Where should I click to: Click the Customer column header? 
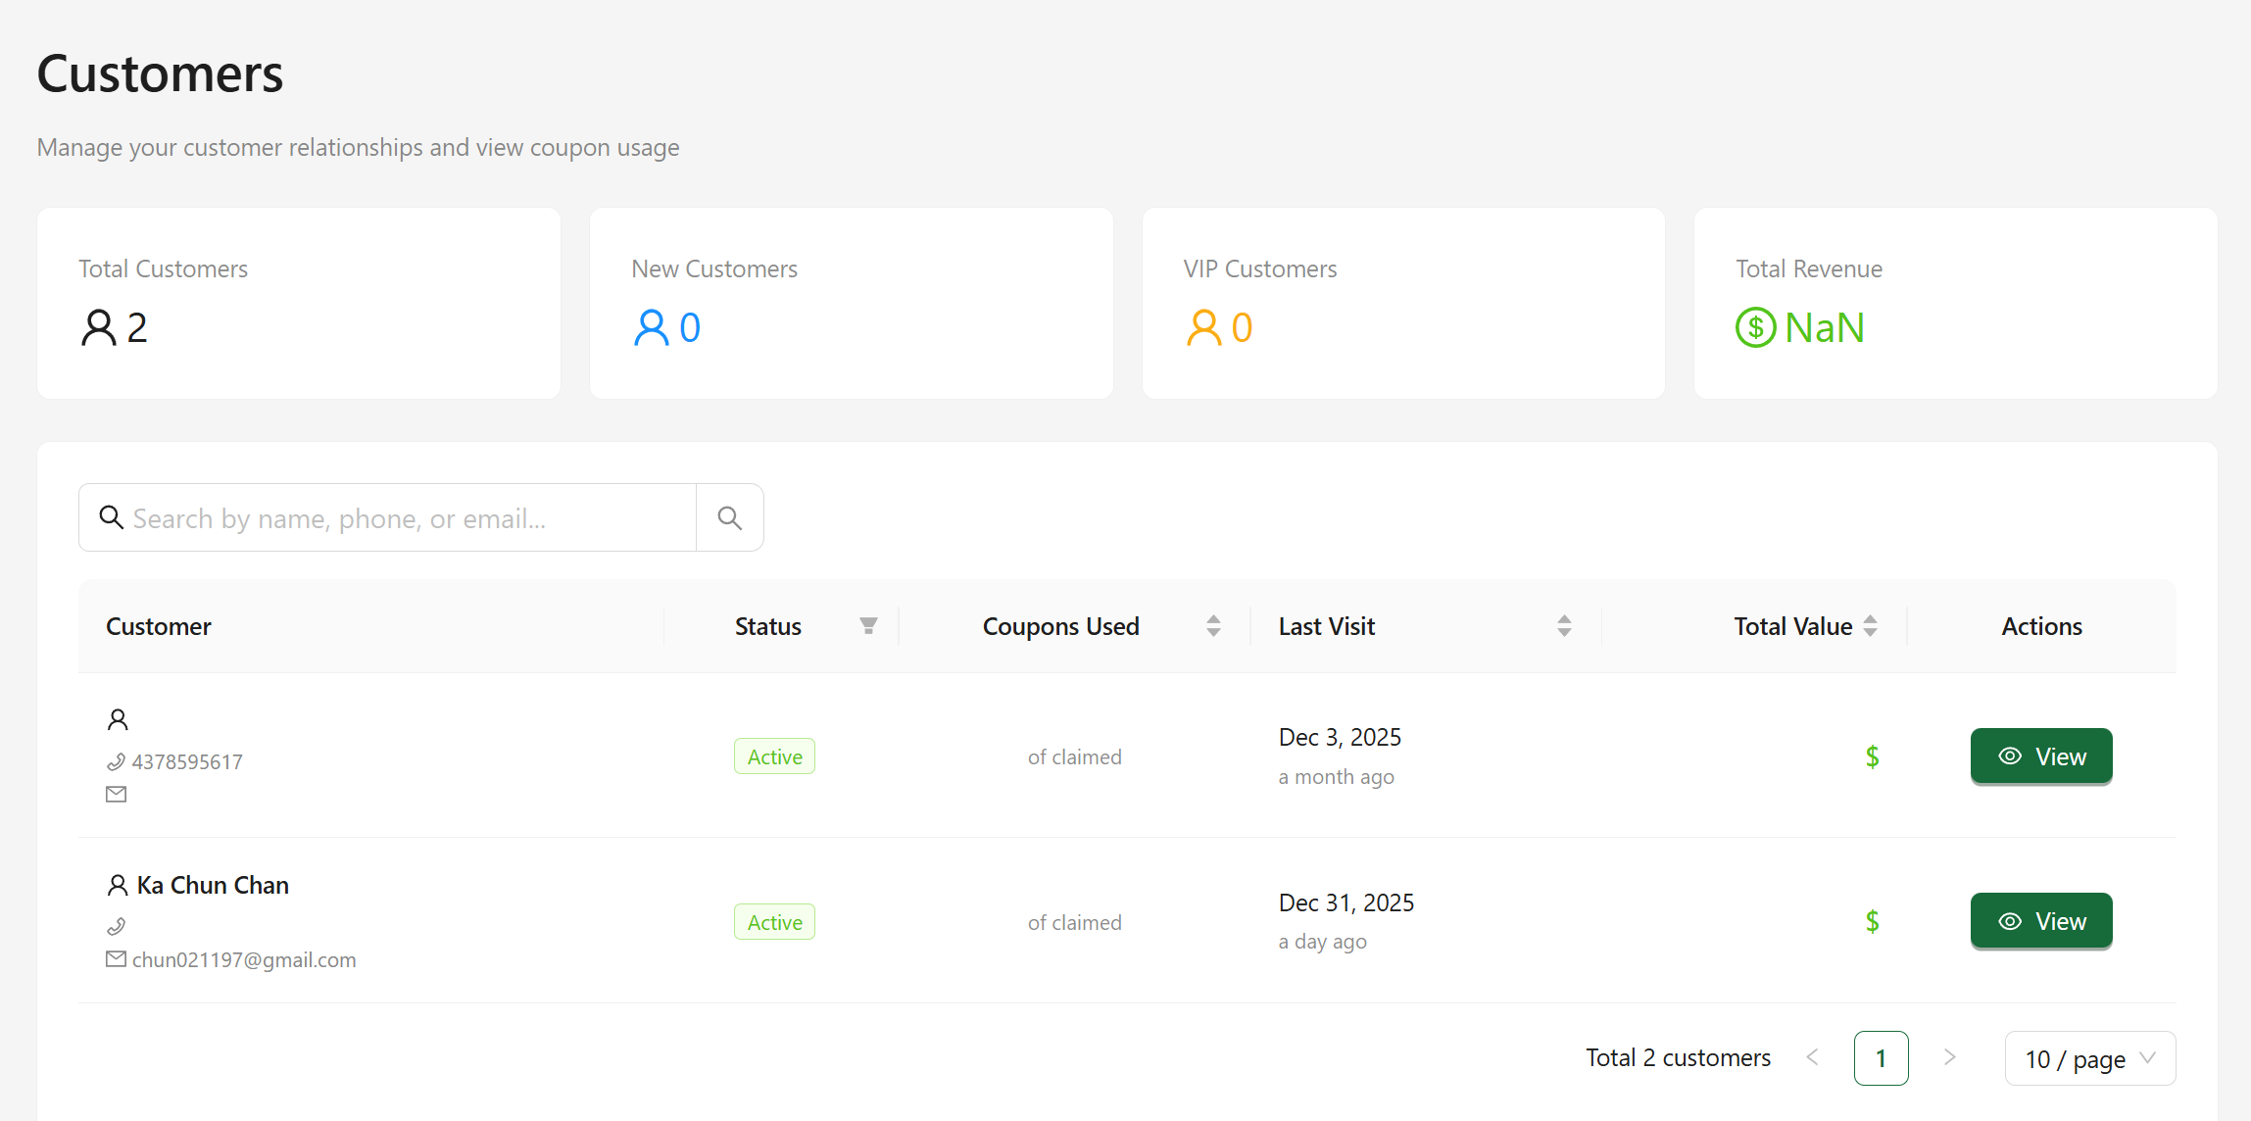click(159, 626)
